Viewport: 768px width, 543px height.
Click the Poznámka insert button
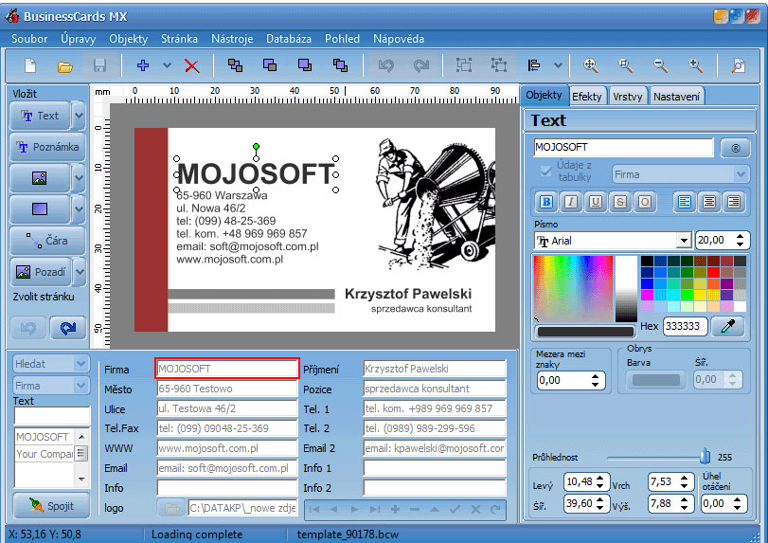(47, 147)
